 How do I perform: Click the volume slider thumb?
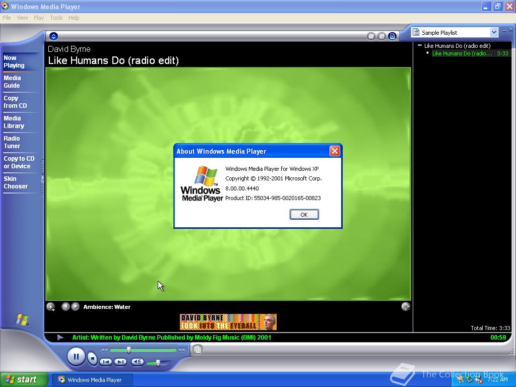pos(158,363)
